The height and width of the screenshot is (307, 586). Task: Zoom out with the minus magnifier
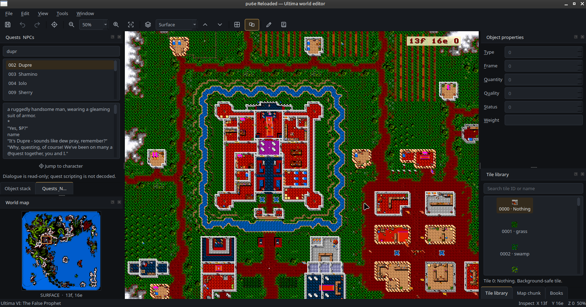[x=72, y=25]
